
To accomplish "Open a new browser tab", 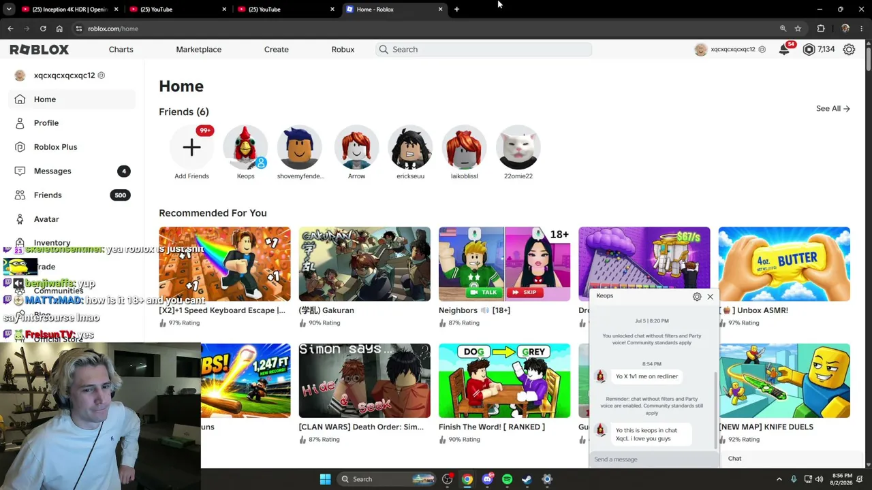I will 456,10.
